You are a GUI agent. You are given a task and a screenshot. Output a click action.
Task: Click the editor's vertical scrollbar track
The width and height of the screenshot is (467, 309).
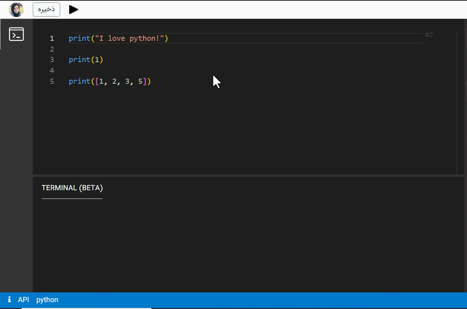(x=460, y=108)
